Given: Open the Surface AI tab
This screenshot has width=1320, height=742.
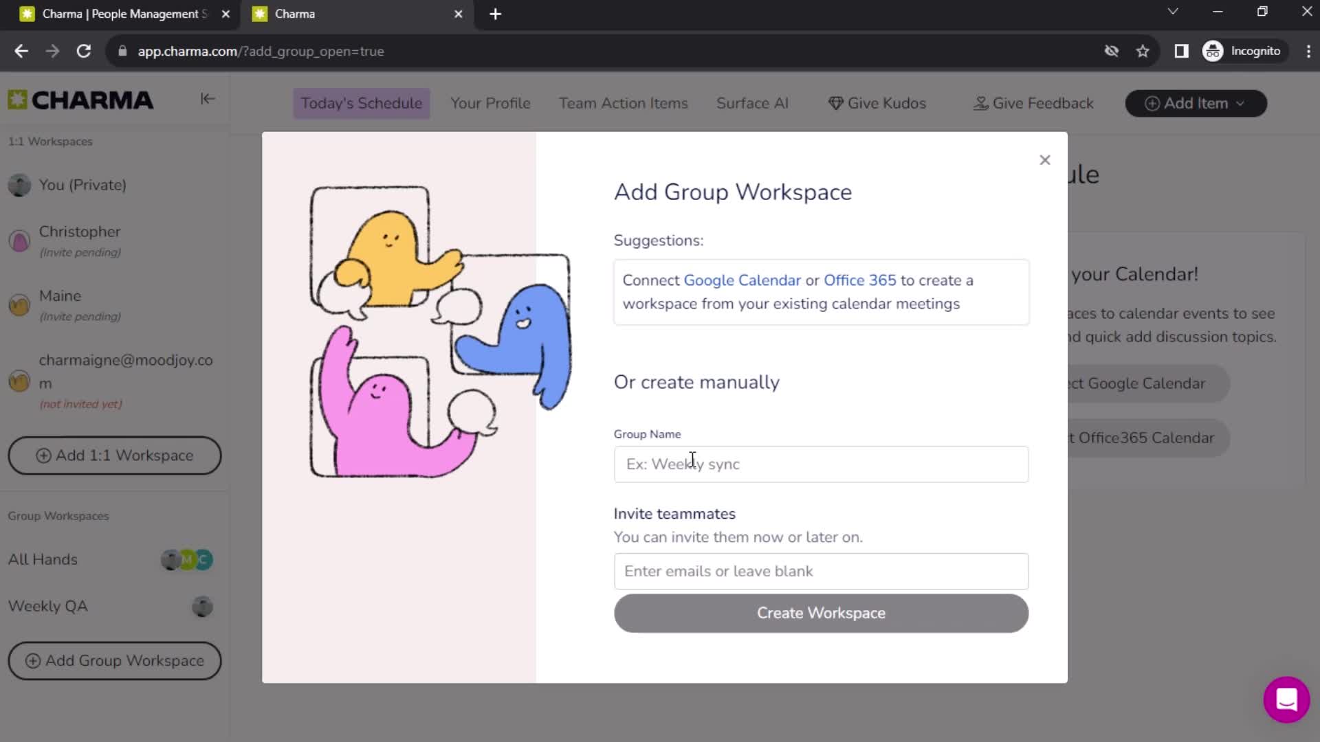Looking at the screenshot, I should tap(752, 103).
